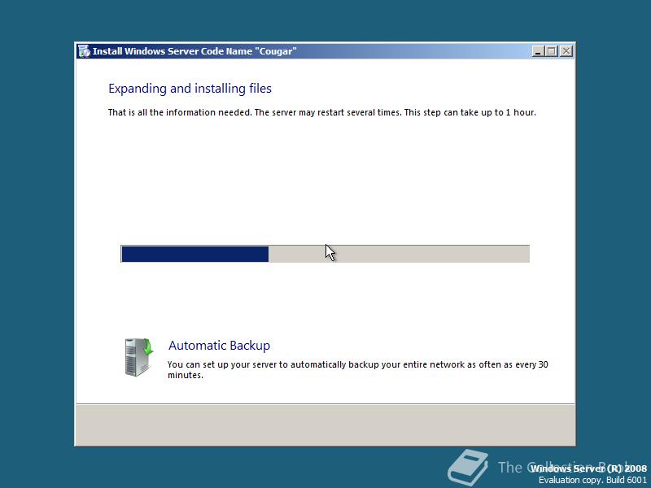Click the "Windows Server (R) 2008" desktop text
The width and height of the screenshot is (651, 488).
(588, 468)
